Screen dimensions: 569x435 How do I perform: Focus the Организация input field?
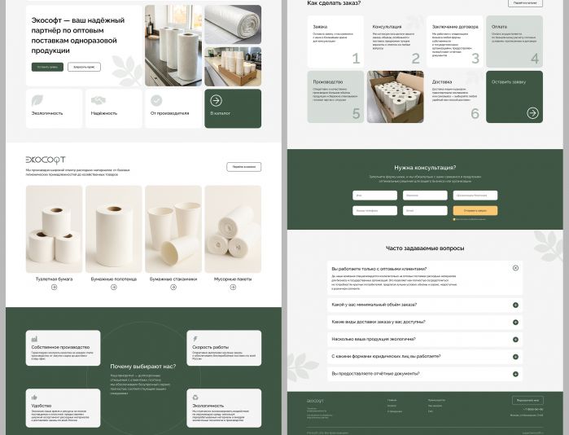point(475,196)
